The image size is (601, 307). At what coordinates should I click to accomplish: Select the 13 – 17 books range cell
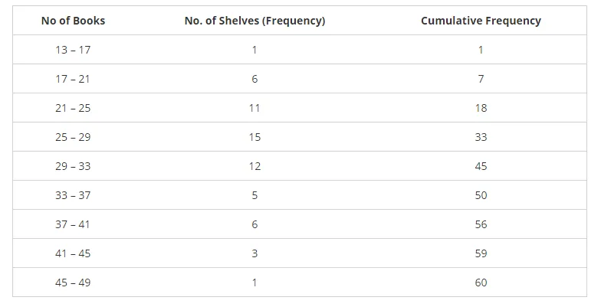pyautogui.click(x=73, y=50)
